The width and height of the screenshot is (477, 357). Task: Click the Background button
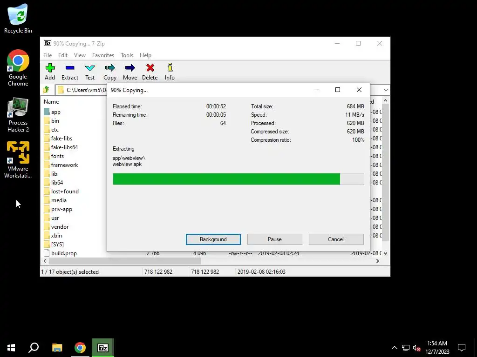tap(213, 239)
